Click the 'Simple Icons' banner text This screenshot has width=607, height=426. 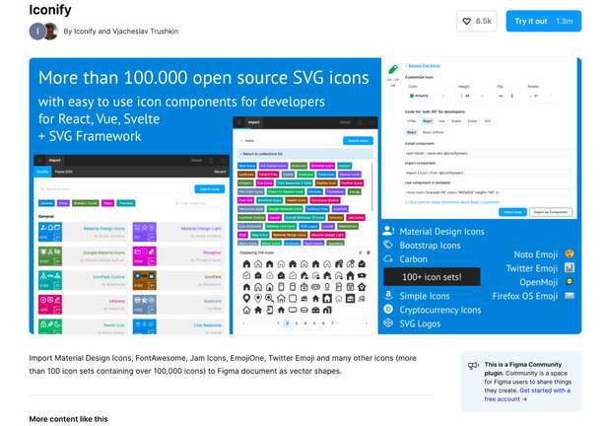click(425, 296)
